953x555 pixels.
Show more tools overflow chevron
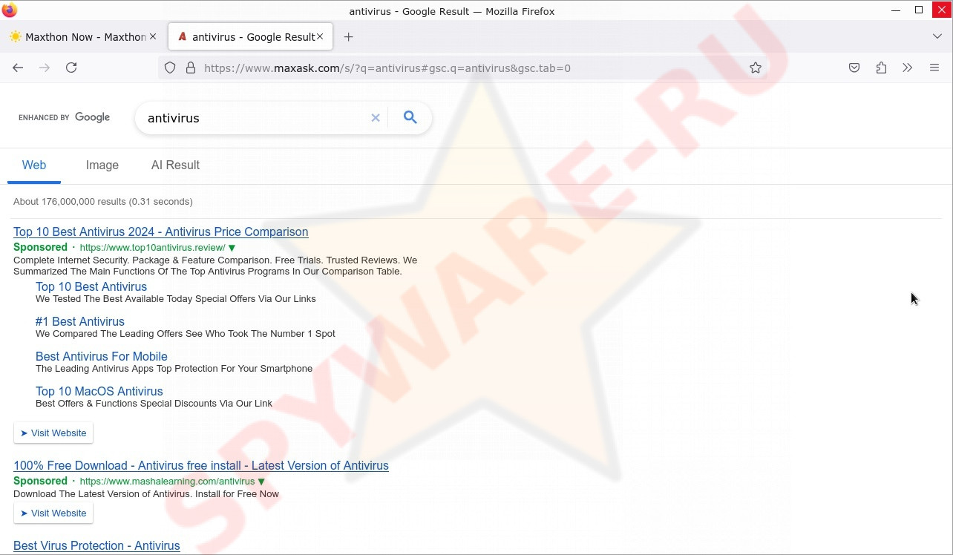pyautogui.click(x=907, y=68)
